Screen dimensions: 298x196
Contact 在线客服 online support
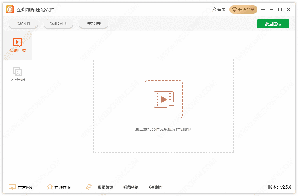[59, 187]
